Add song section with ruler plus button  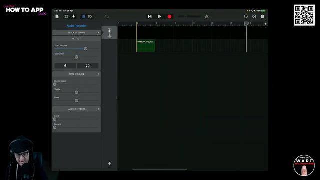point(265,24)
